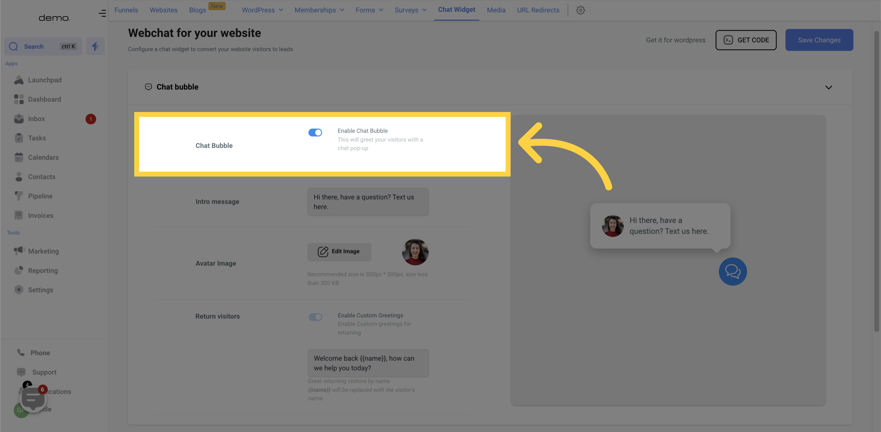This screenshot has height=432, width=881.
Task: Open the Reporting pie chart icon
Action: (19, 270)
